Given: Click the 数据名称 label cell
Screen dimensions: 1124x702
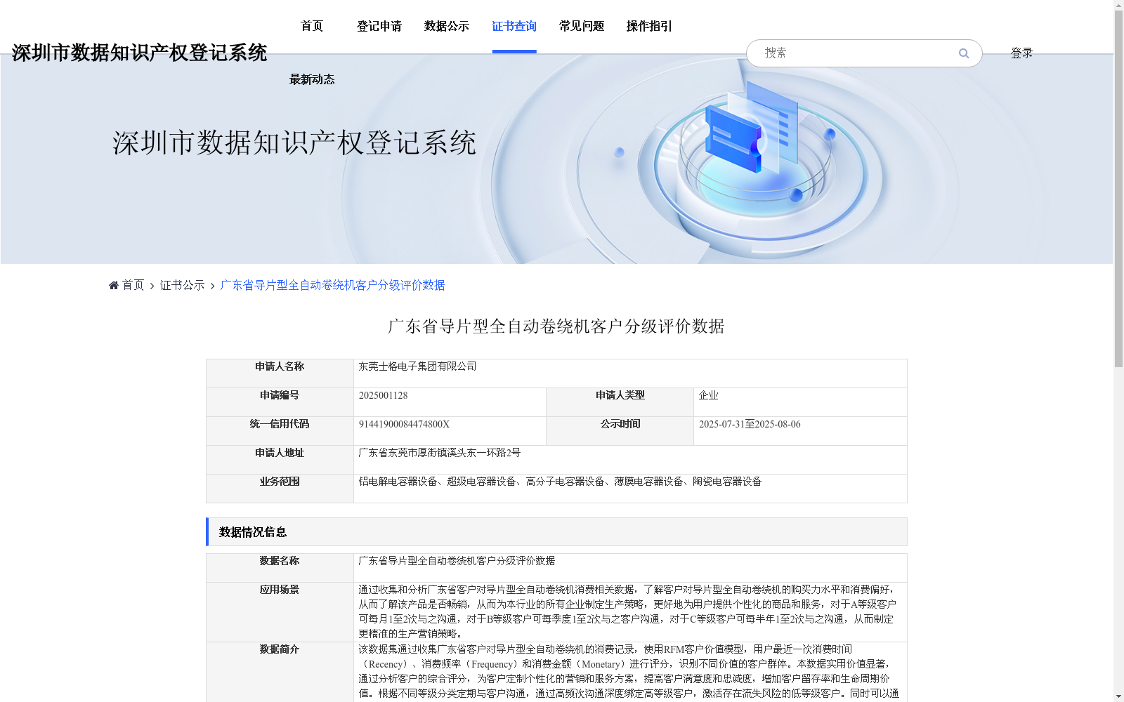Looking at the screenshot, I should tap(280, 568).
